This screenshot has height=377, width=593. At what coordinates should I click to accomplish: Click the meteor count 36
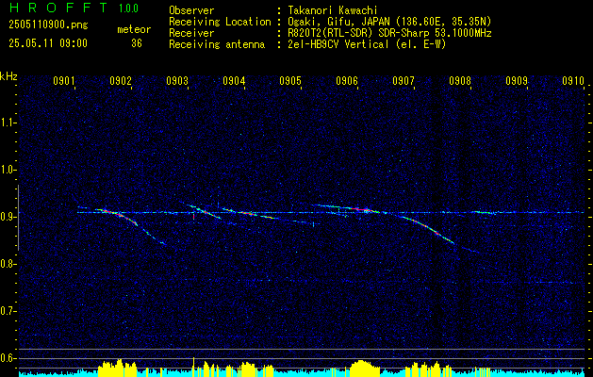coord(137,43)
